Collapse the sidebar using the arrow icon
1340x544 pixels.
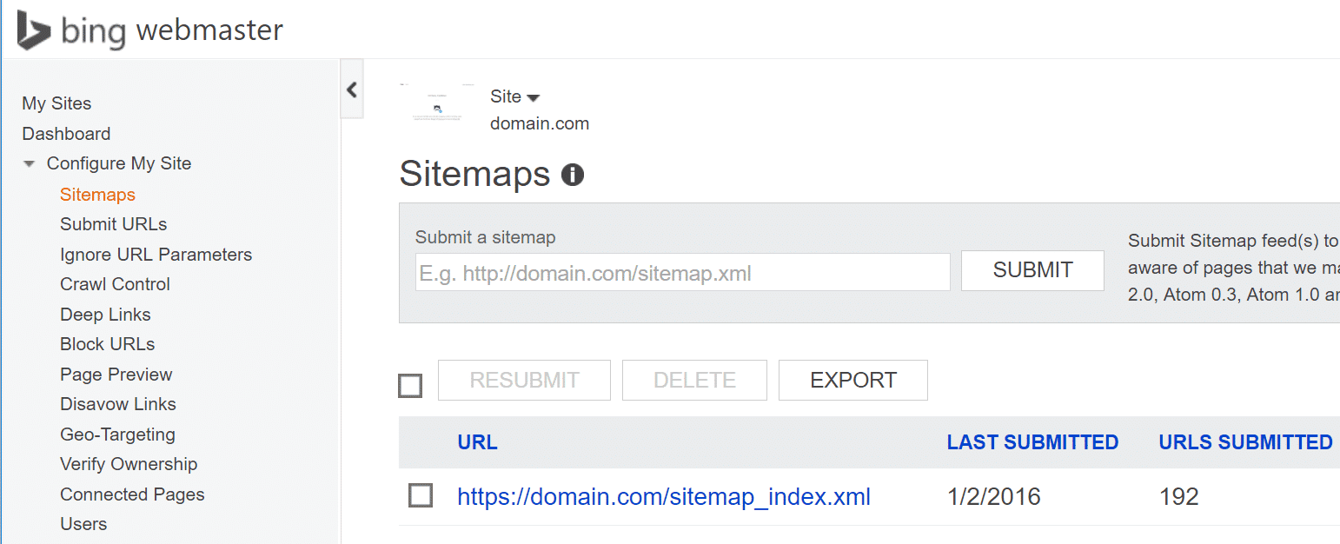pyautogui.click(x=351, y=89)
